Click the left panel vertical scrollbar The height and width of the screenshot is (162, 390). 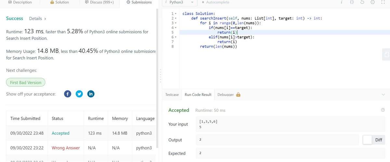tap(158, 78)
